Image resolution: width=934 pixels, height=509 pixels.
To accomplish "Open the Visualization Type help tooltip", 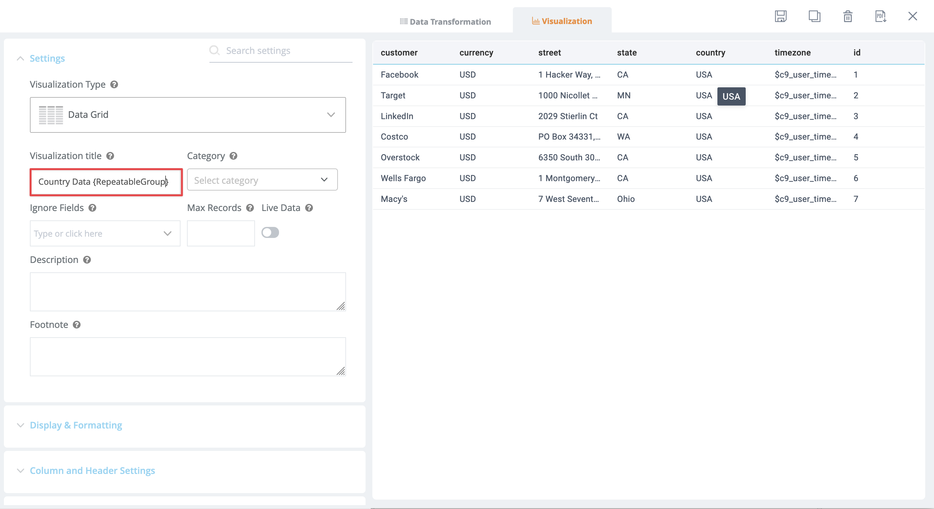I will coord(114,84).
